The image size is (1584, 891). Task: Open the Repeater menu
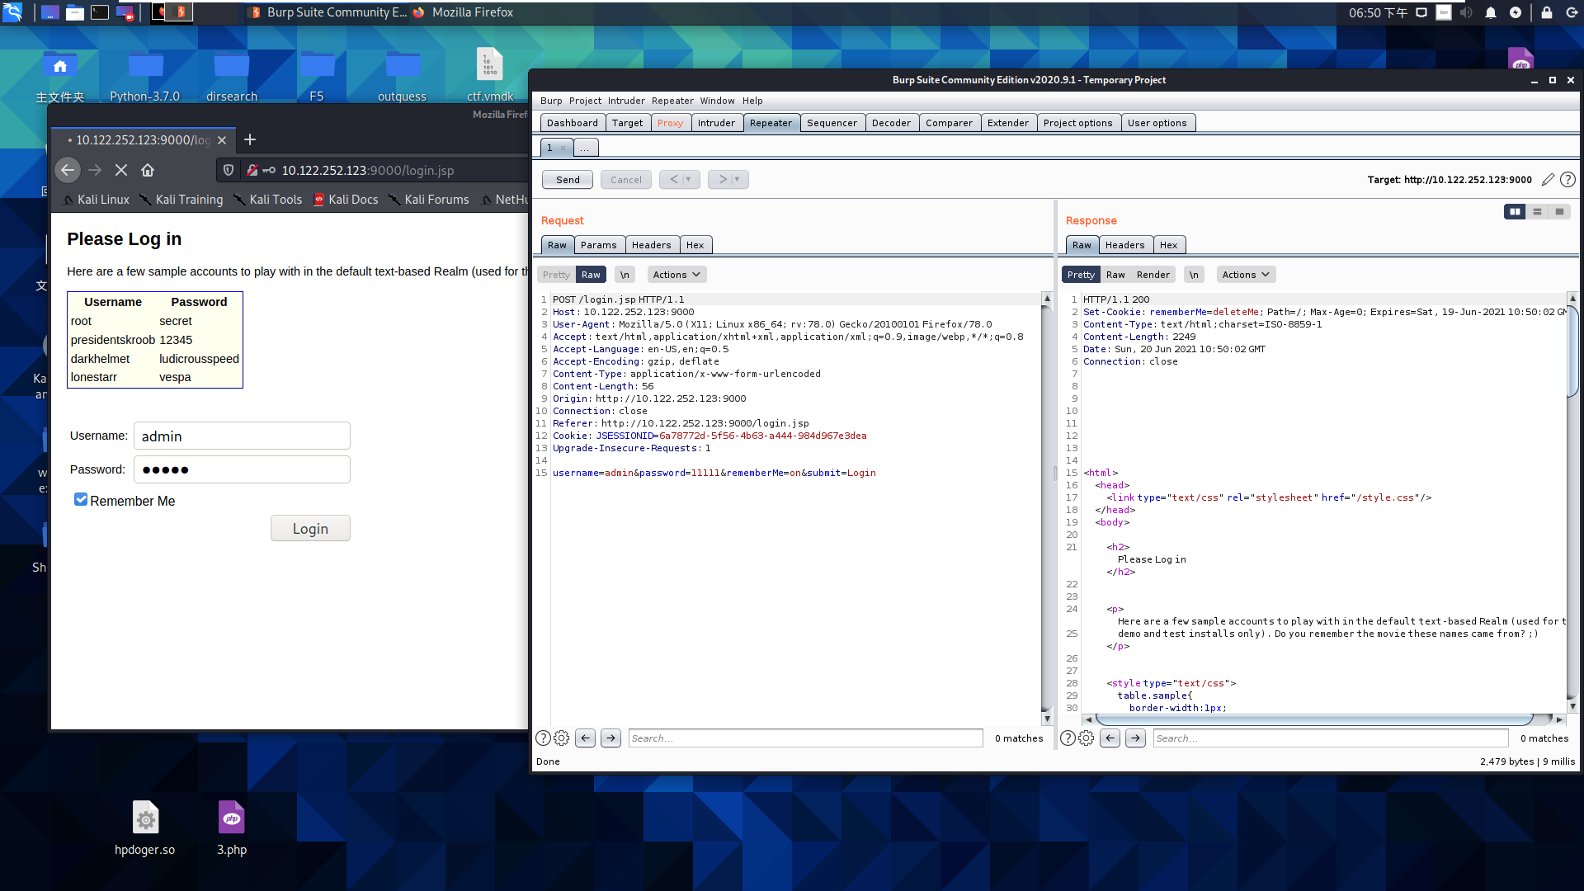672,101
